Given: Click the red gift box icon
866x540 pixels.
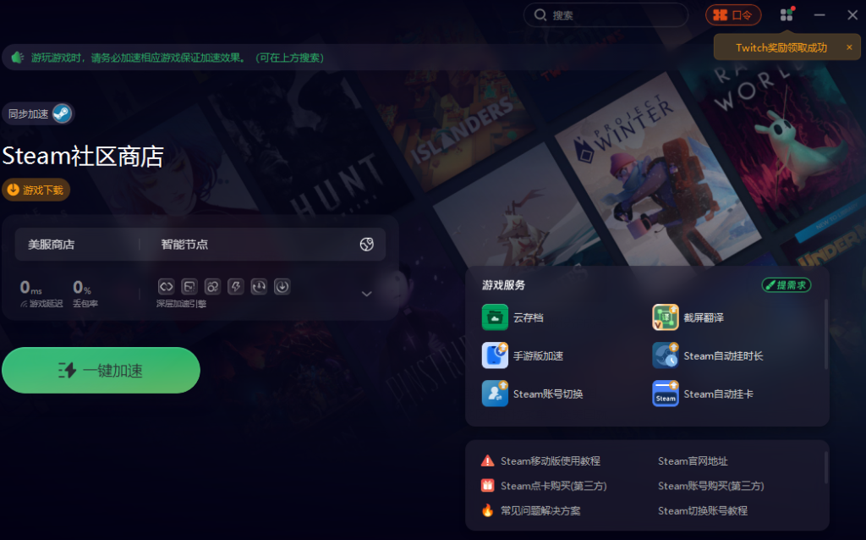Looking at the screenshot, I should tap(487, 485).
